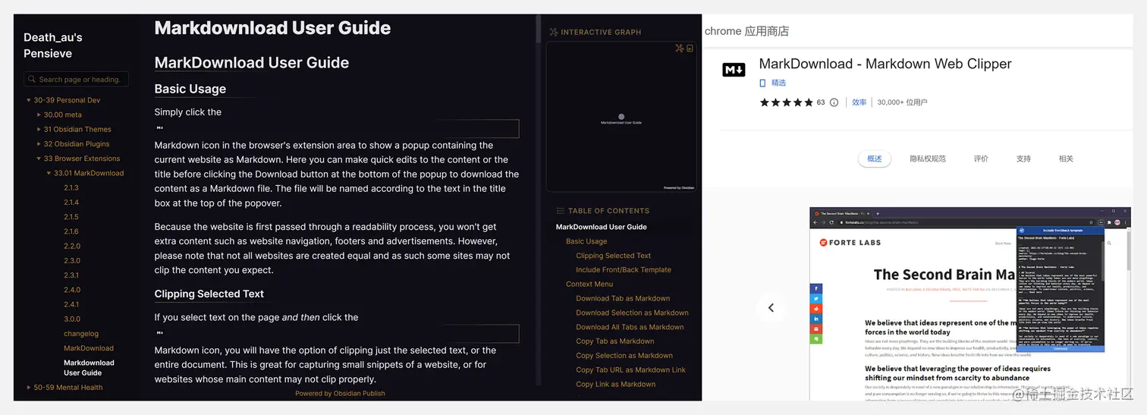This screenshot has width=1147, height=415.
Task: Switch to the 评价 reviews tab
Action: tap(981, 159)
